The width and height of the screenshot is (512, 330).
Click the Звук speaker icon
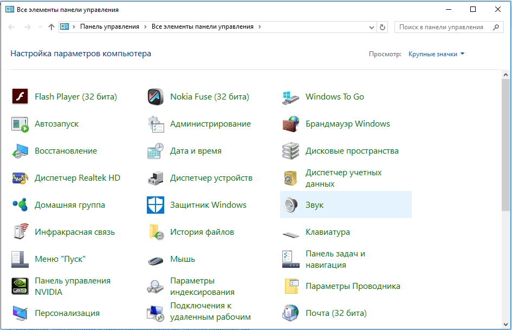tap(290, 205)
